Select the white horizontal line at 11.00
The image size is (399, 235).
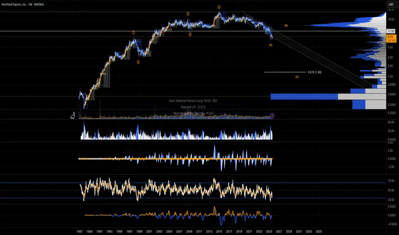point(193,31)
